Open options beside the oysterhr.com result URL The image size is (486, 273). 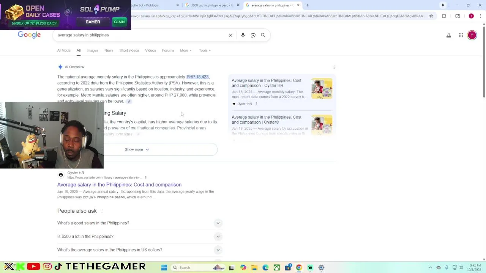[x=145, y=177]
